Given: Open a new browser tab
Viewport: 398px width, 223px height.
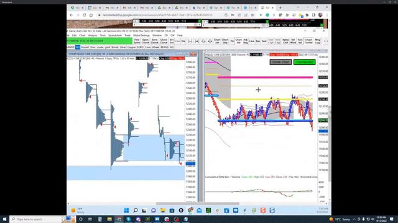Looking at the screenshot, I should coord(280,8).
